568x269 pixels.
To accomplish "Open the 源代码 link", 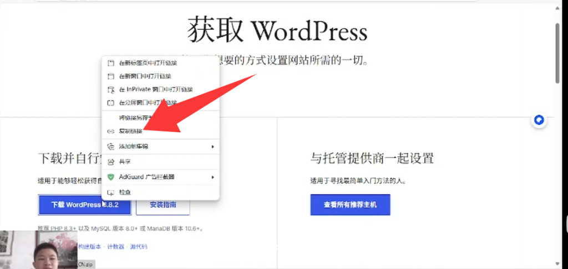I will [139, 247].
